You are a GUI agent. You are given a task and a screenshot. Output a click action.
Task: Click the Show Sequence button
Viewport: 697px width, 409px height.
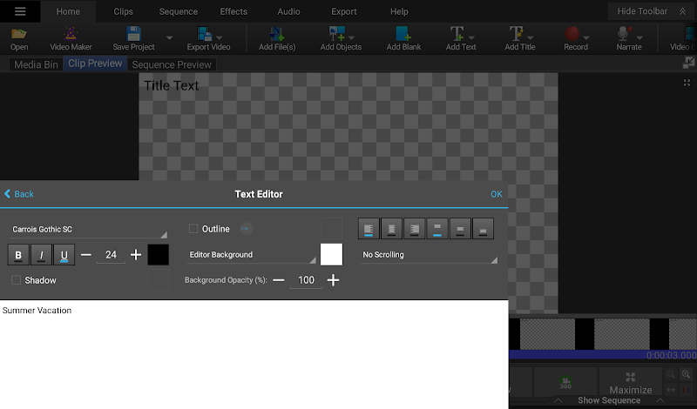(609, 400)
